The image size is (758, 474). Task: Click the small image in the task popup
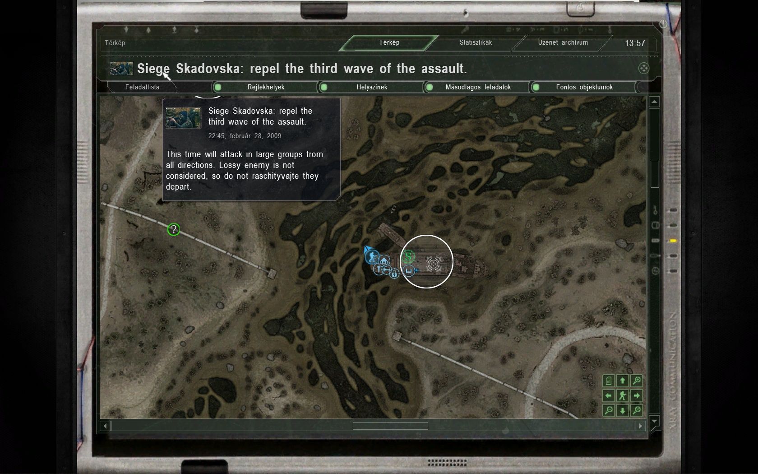183,118
